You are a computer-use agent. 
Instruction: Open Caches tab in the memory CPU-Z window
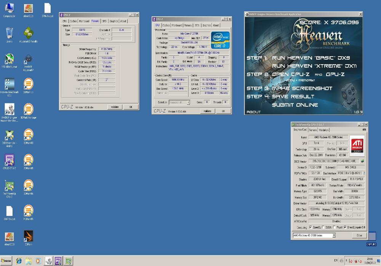coord(74,21)
